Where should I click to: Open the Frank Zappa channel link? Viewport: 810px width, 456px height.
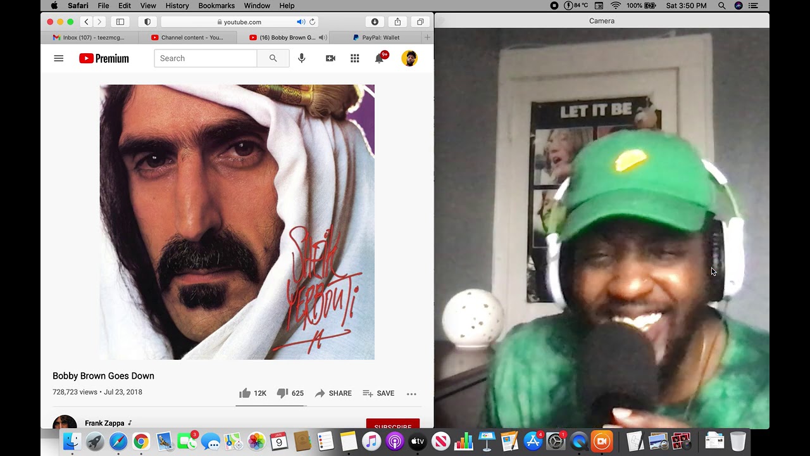104,423
